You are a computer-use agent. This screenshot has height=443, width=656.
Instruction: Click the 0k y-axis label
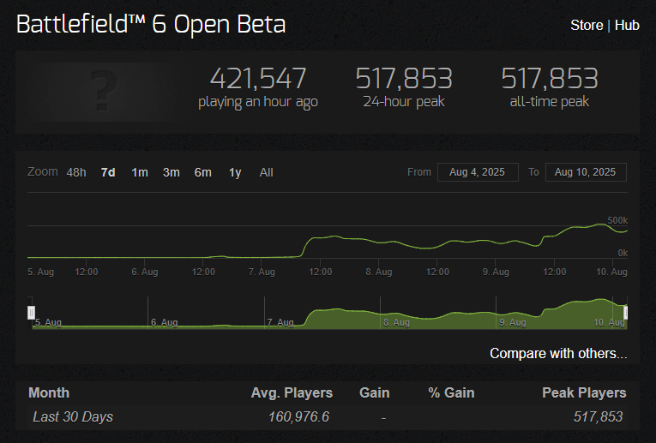(623, 253)
